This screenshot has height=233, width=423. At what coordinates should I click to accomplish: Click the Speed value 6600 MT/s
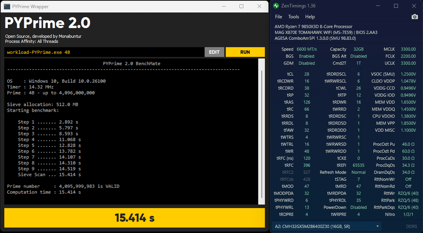(307, 49)
